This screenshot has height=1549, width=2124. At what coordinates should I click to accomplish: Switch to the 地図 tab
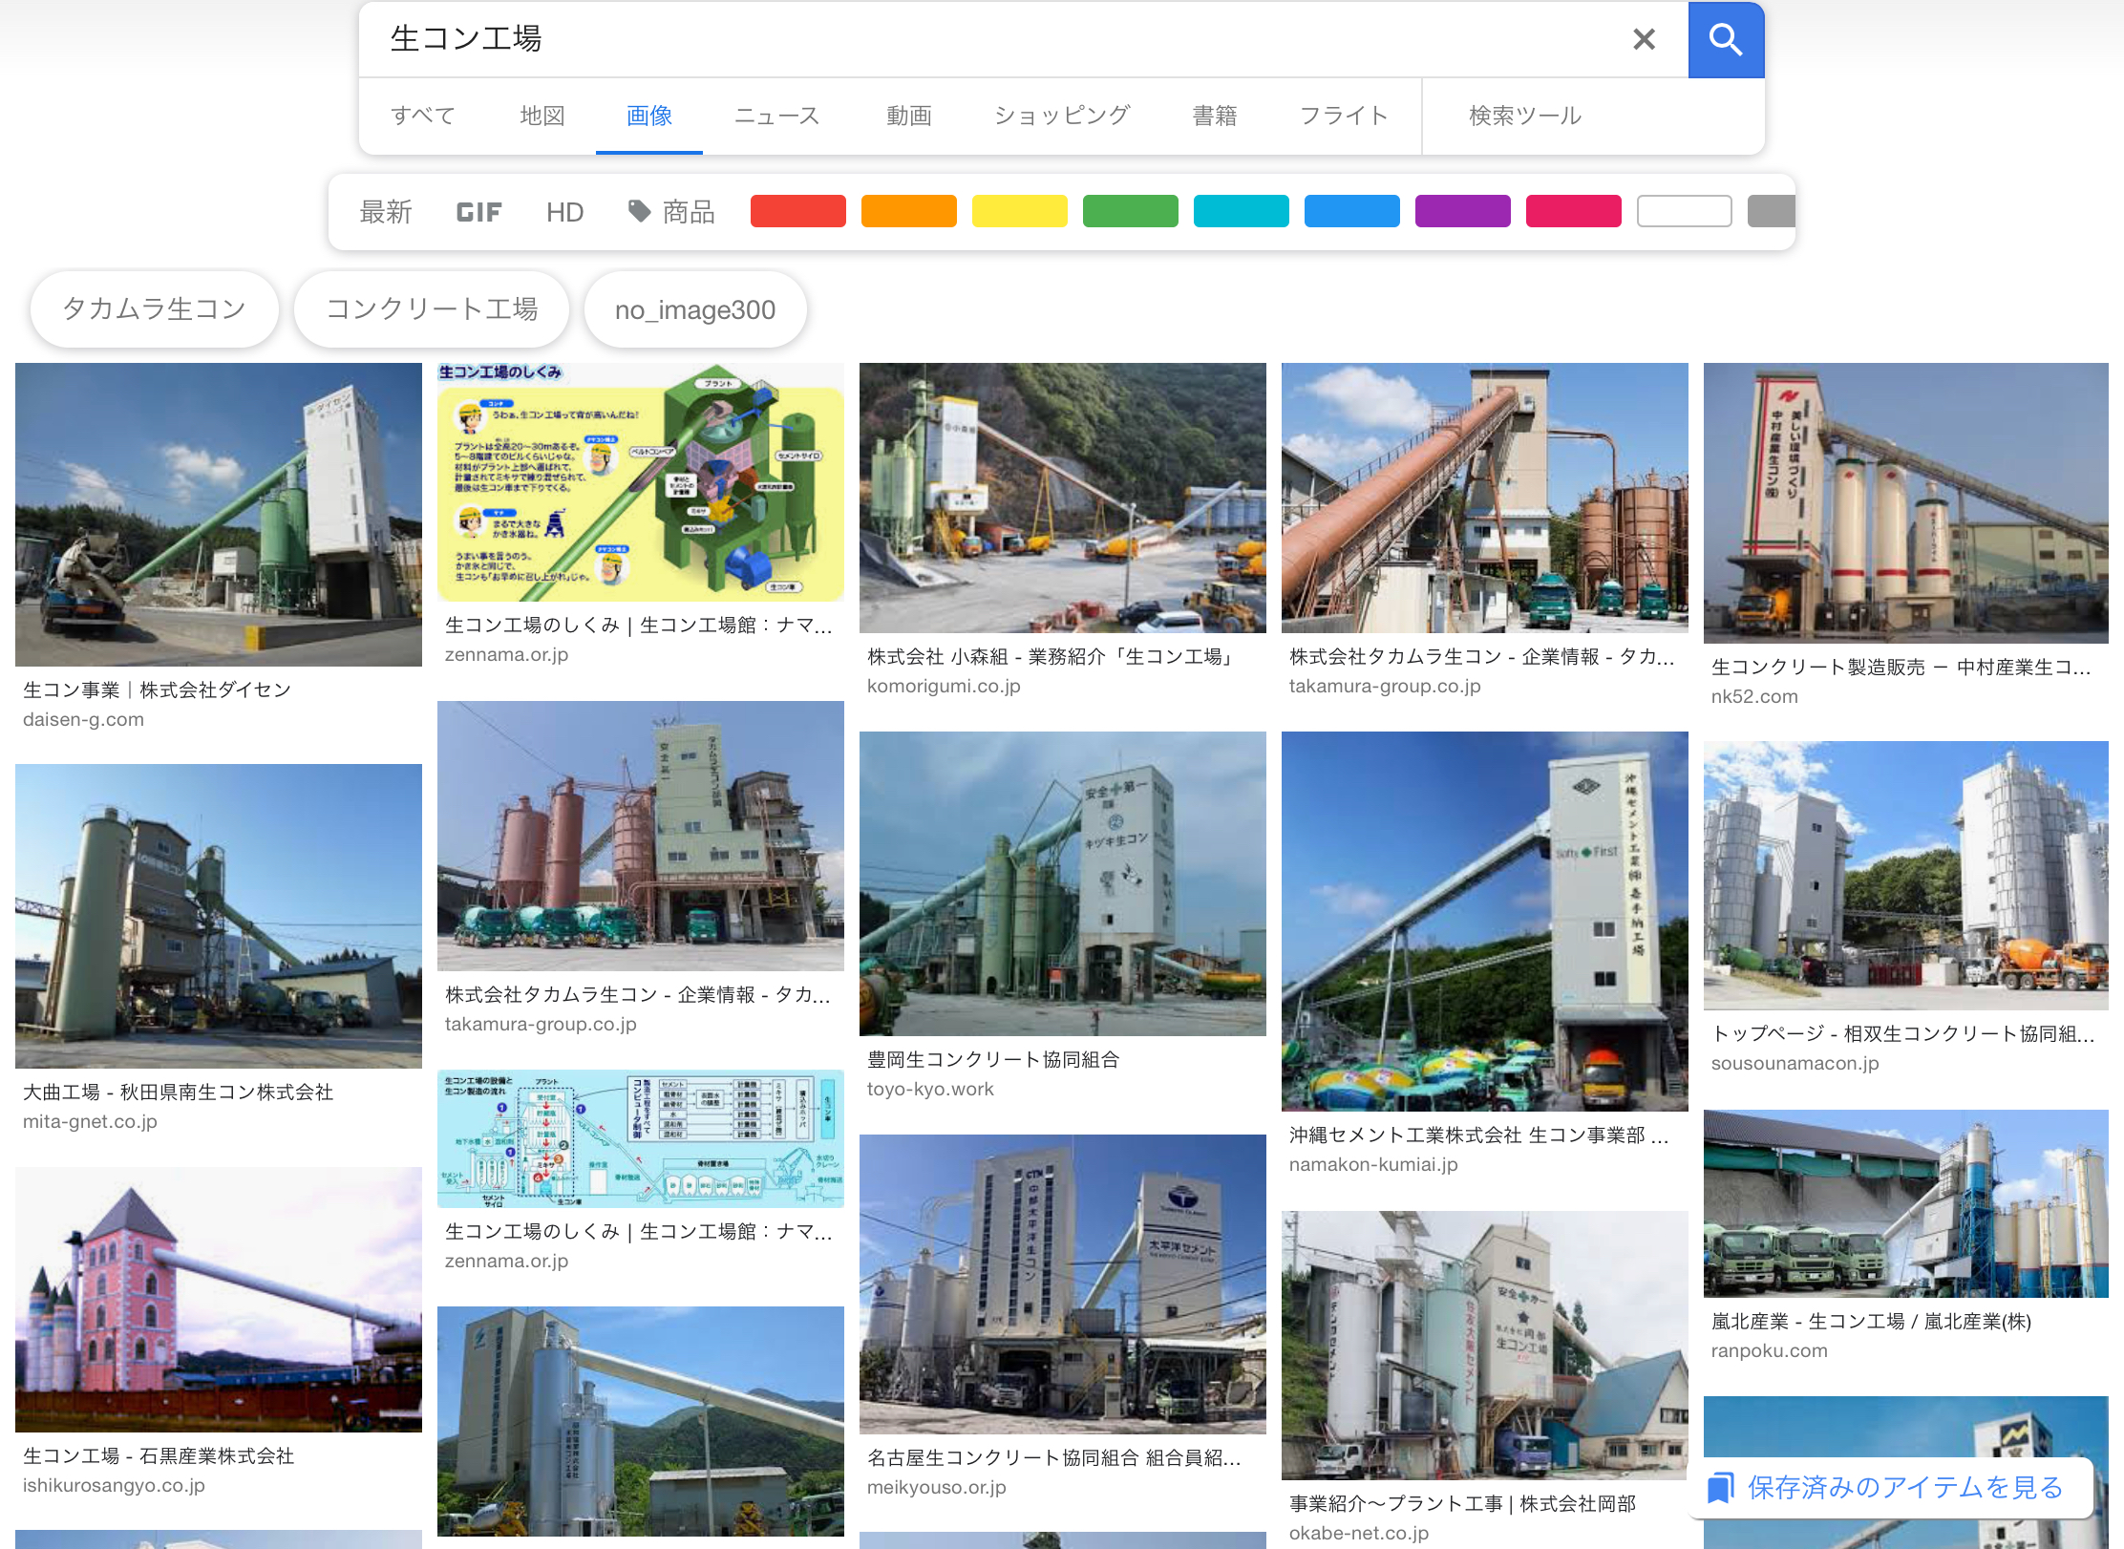click(x=542, y=116)
